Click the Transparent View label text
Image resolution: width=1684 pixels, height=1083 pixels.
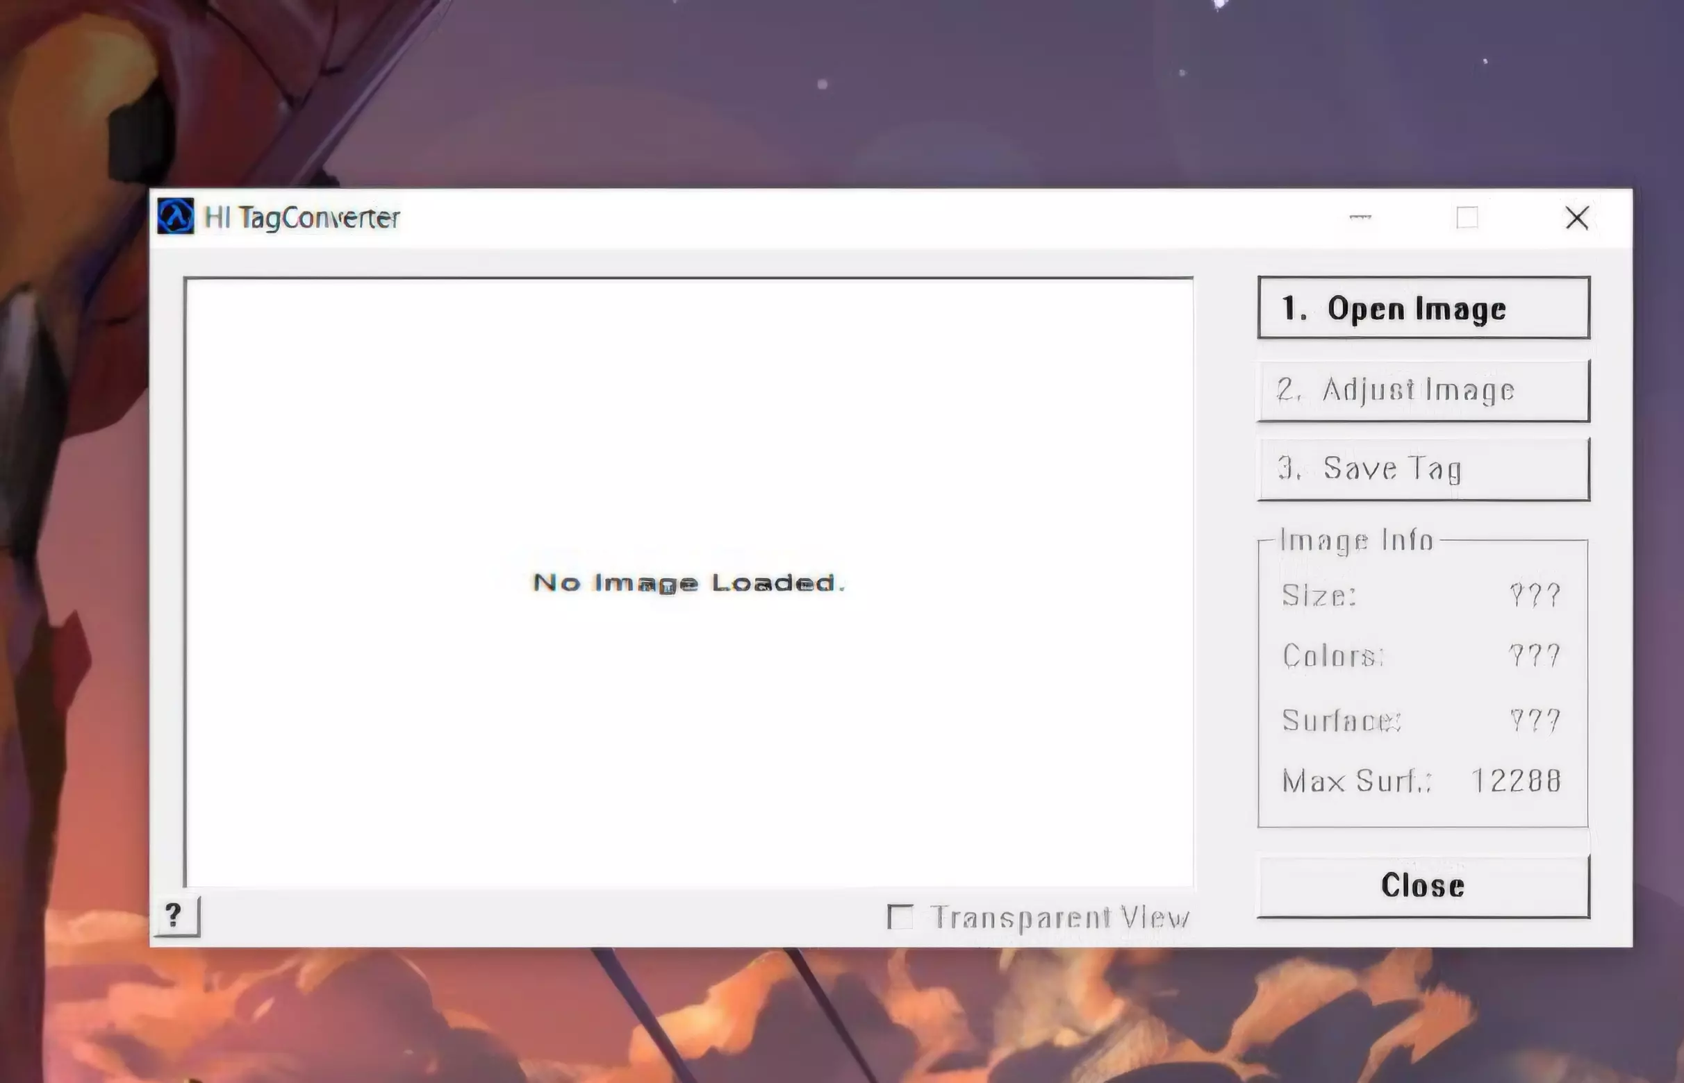click(1060, 918)
